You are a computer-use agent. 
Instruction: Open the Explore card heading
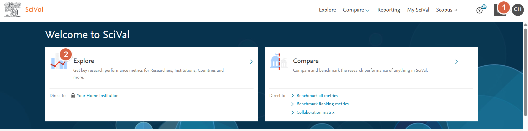pyautogui.click(x=84, y=61)
